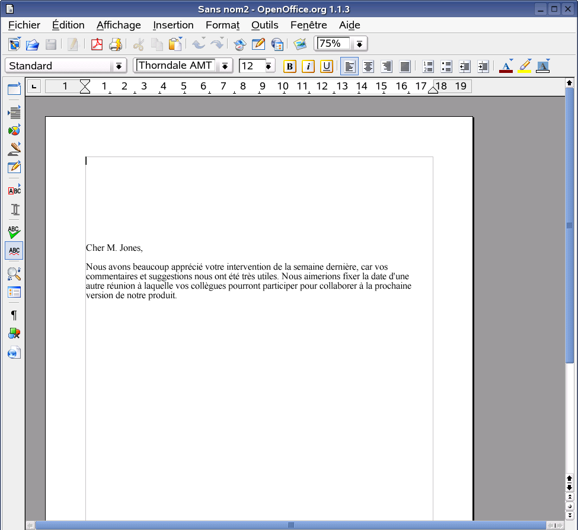Select the Paste icon
Screen dimensions: 578x530
[175, 44]
